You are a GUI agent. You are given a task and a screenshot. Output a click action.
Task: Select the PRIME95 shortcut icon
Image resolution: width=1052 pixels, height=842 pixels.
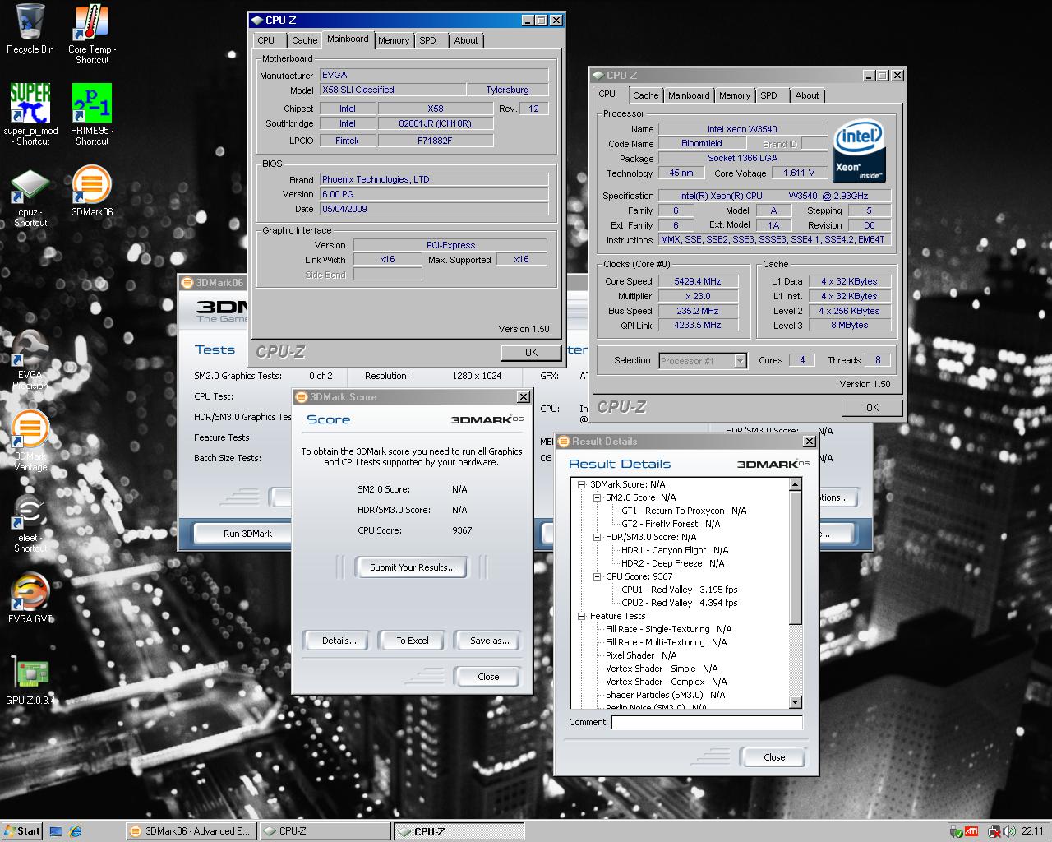pos(92,114)
